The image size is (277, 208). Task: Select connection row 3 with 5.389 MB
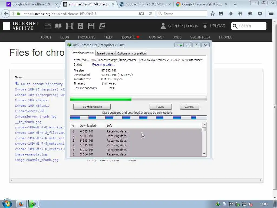[x=136, y=141]
